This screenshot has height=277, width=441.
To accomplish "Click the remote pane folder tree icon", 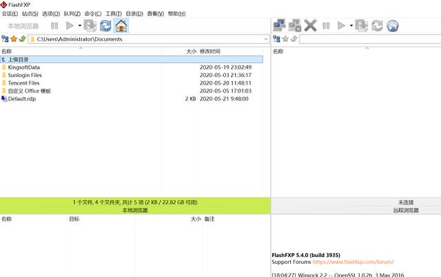I will point(277,39).
